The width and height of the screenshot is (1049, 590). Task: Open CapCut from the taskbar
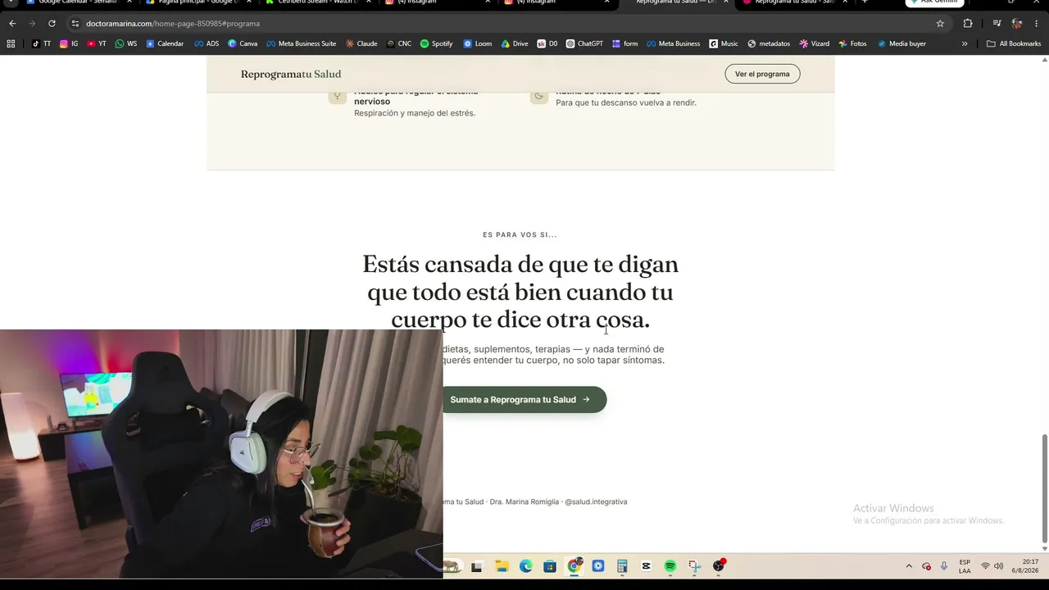point(646,566)
